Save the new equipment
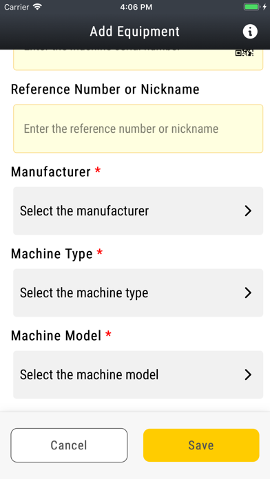Screen dimensions: 270x479 tap(201, 445)
